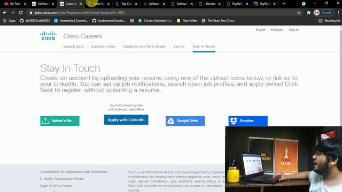Open Students and New Grads
This screenshot has width=342, height=192.
[x=144, y=46]
